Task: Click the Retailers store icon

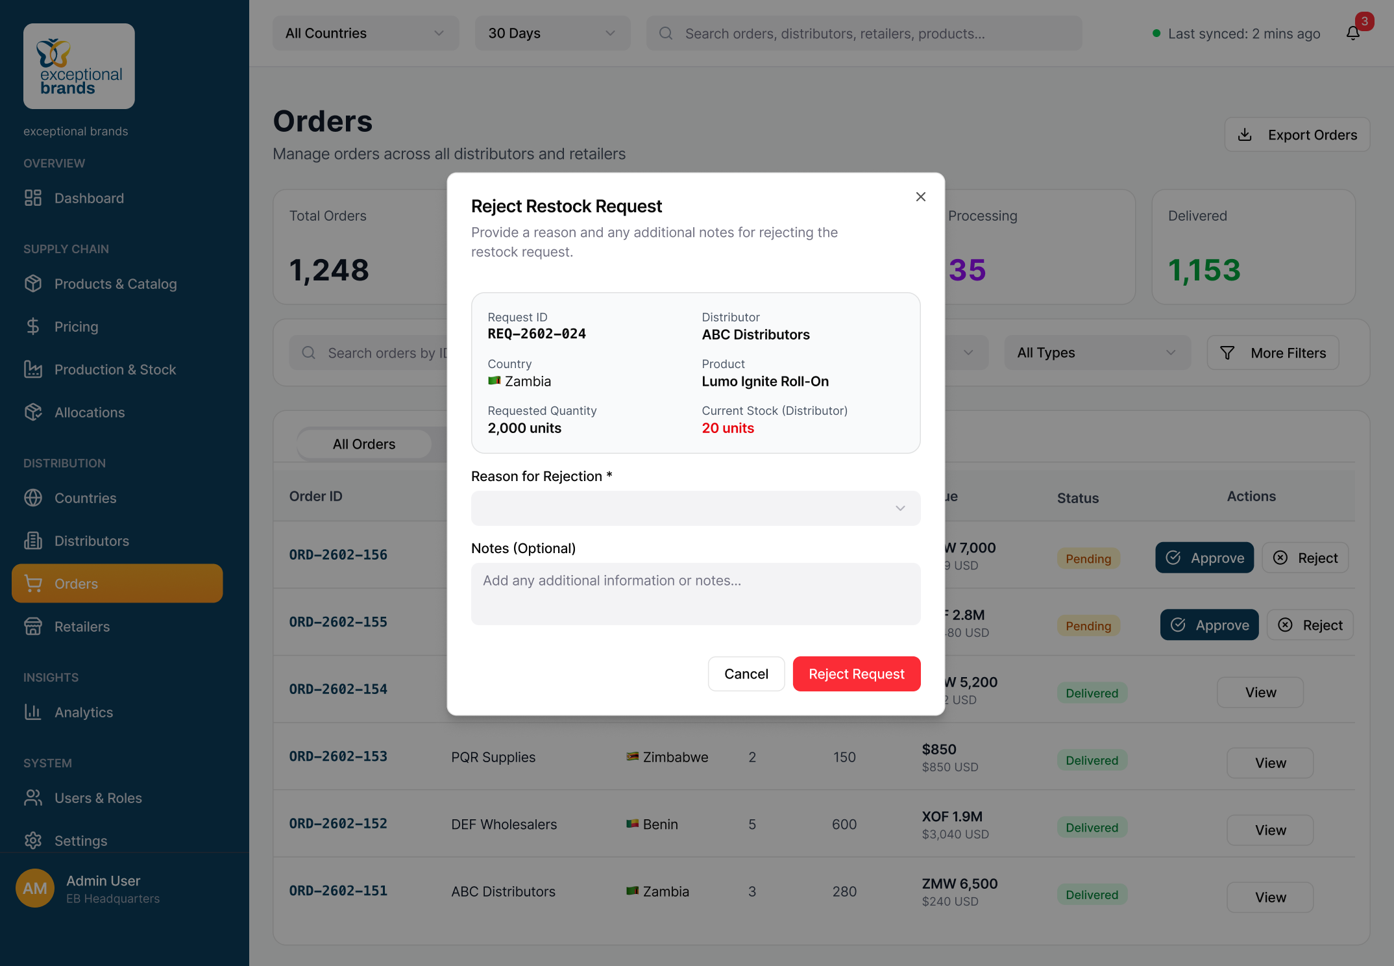Action: tap(33, 626)
